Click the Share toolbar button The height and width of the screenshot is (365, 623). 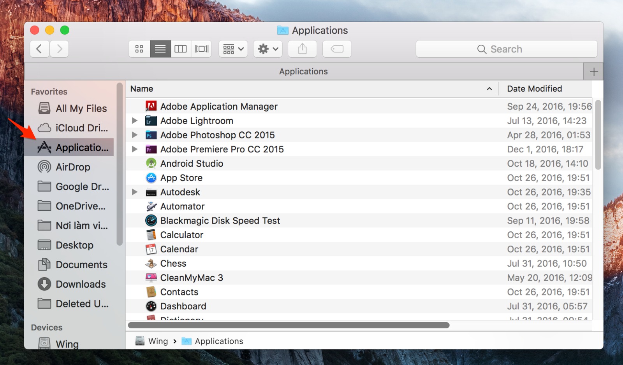303,49
